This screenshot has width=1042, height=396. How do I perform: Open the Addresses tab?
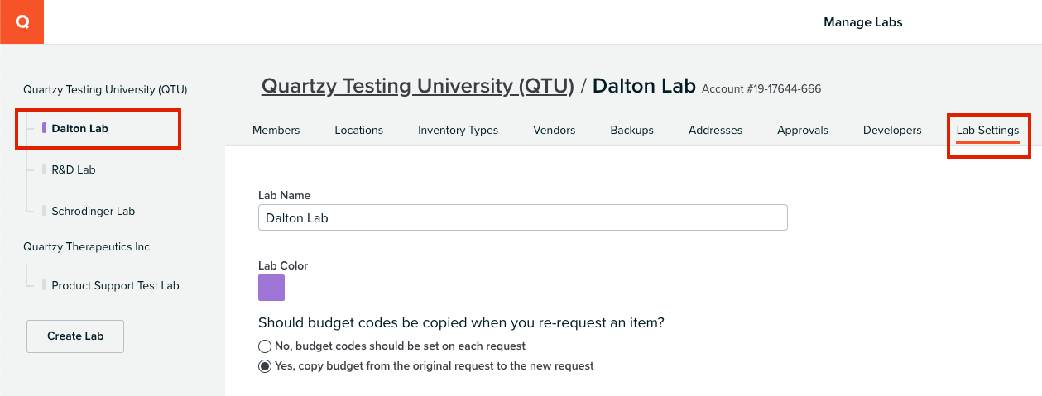[x=715, y=130]
